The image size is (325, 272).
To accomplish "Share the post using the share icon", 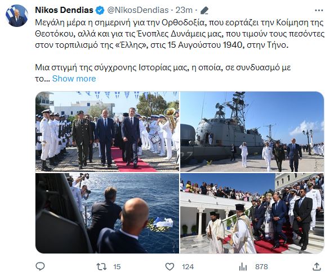I will [317, 266].
